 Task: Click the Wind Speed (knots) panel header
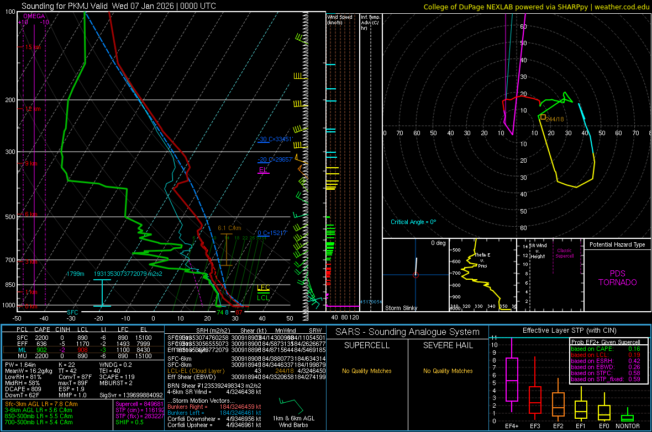(x=339, y=19)
